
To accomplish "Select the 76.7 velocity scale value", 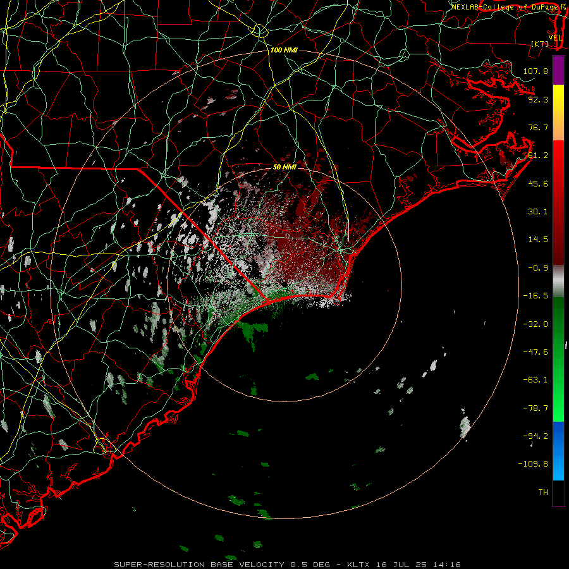I will pos(538,127).
